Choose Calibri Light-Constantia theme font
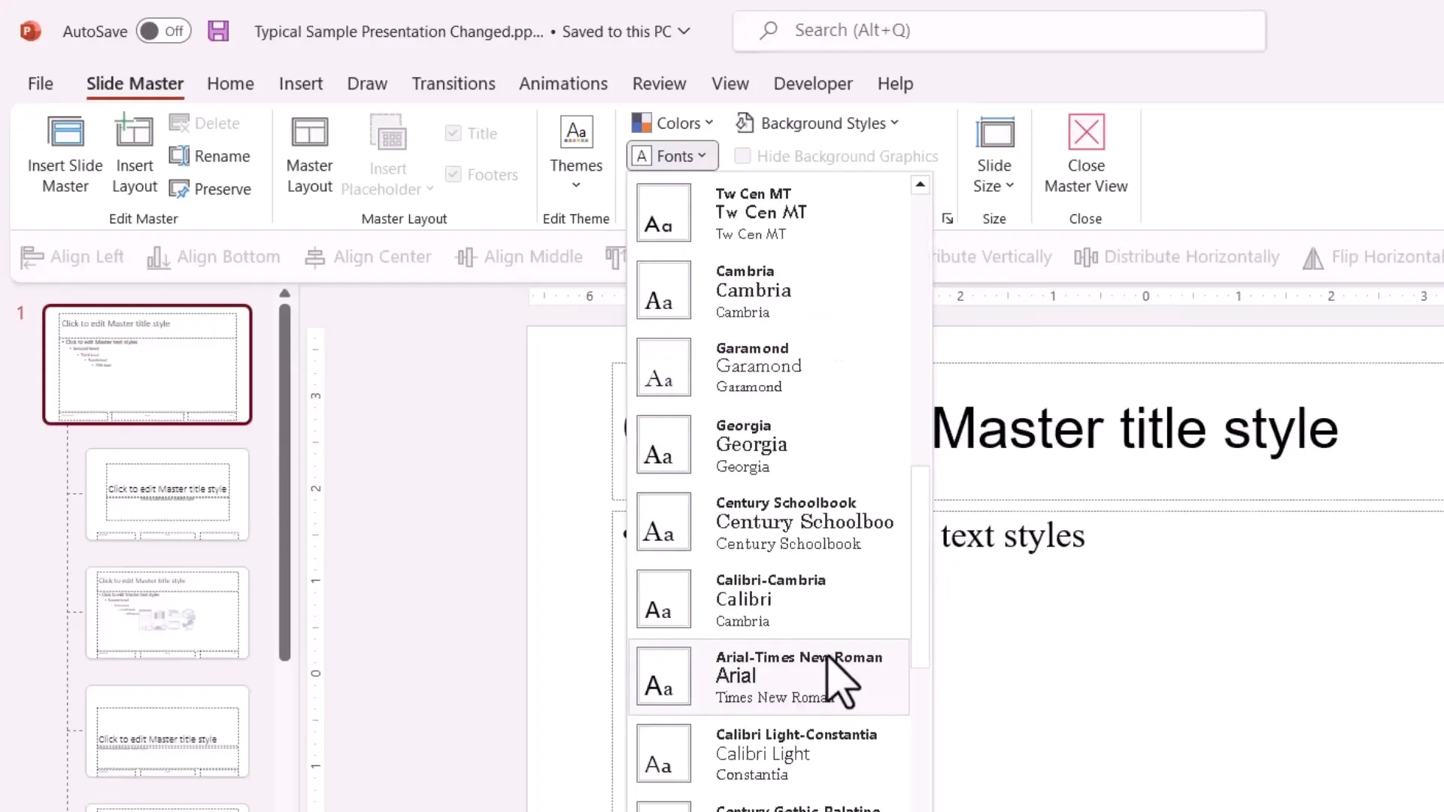The height and width of the screenshot is (812, 1444). point(769,754)
